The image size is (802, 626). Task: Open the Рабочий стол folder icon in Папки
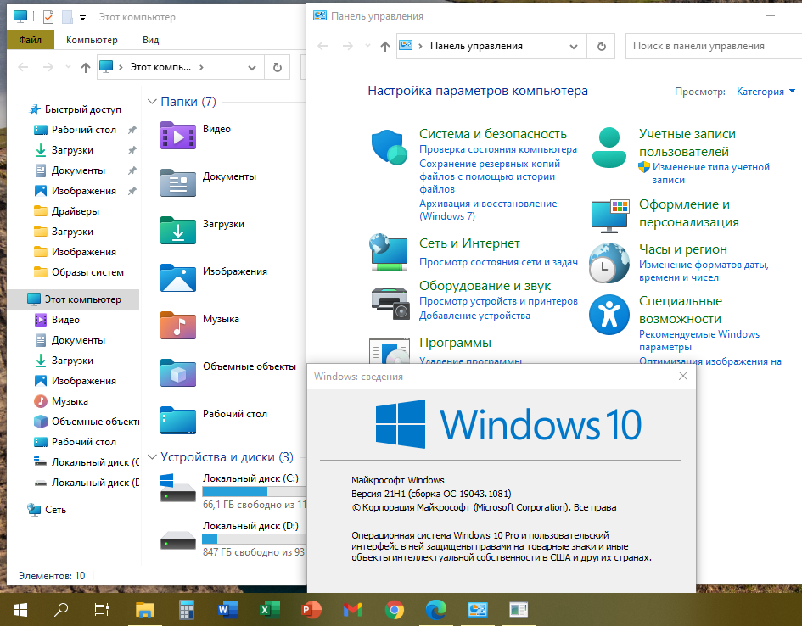click(177, 420)
